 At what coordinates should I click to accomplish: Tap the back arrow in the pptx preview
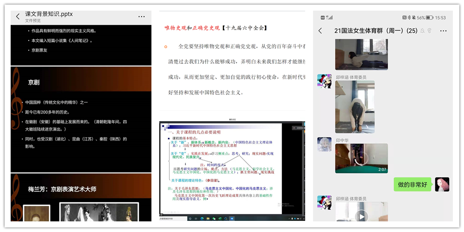pos(18,17)
